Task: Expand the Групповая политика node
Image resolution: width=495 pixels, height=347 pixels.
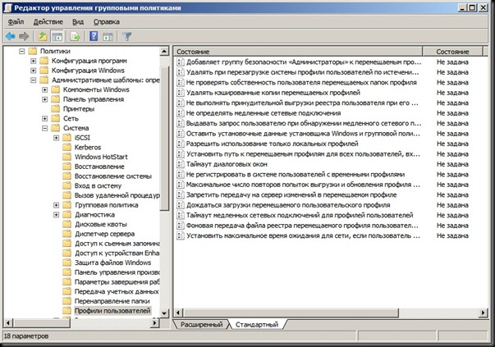Action: coord(57,206)
